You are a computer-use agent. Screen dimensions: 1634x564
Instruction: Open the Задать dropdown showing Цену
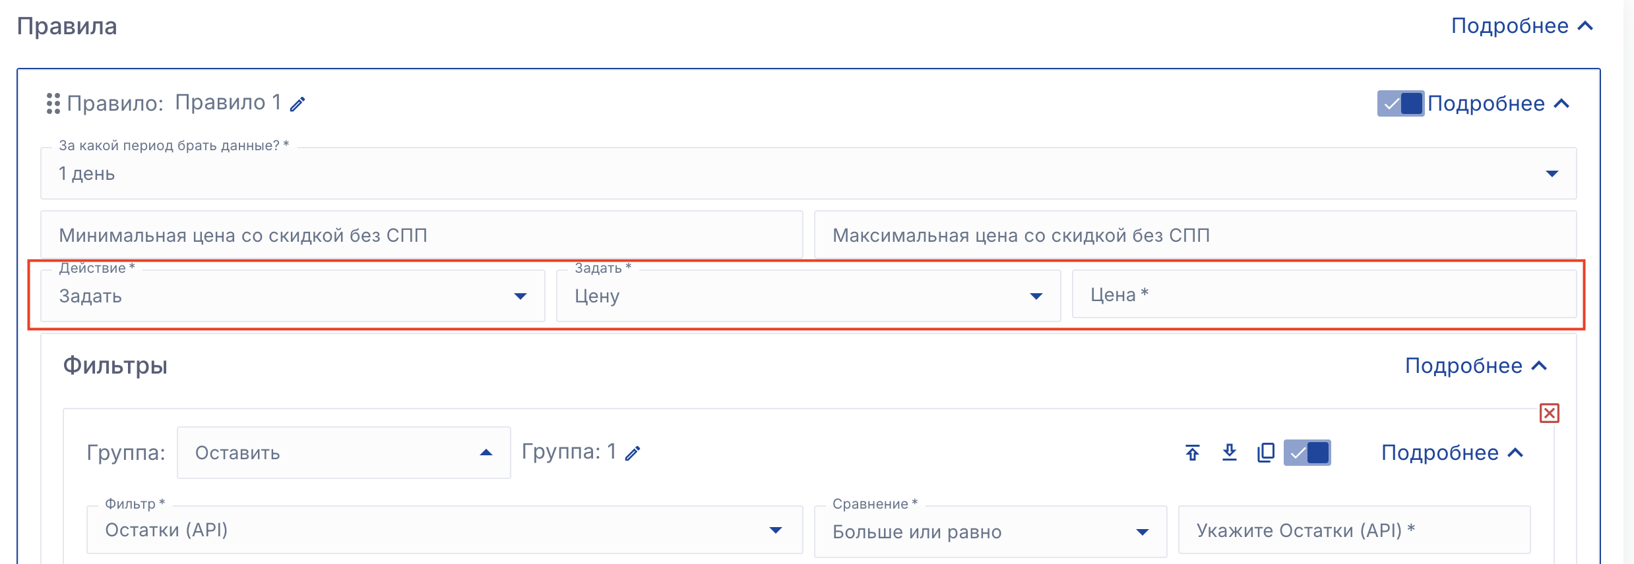(808, 296)
